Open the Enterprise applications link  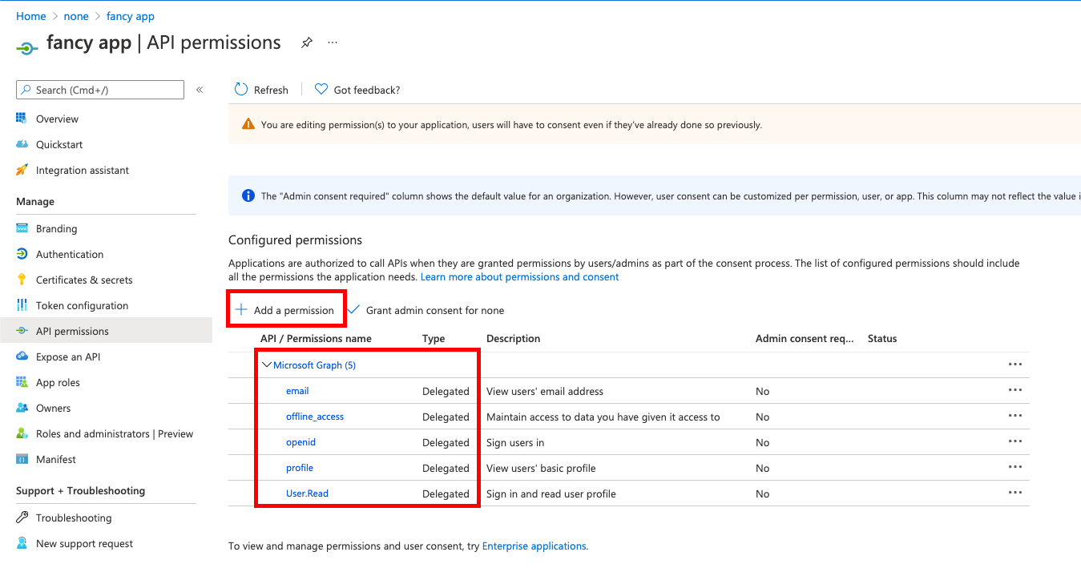[x=533, y=546]
